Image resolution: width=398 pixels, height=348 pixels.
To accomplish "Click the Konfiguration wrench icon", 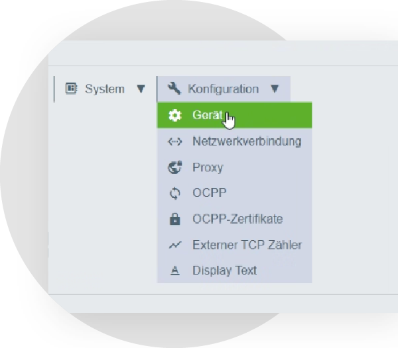I will click(x=174, y=89).
